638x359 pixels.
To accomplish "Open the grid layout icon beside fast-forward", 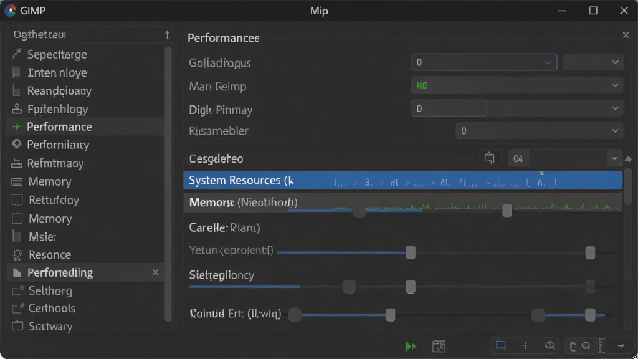I will click(x=439, y=347).
